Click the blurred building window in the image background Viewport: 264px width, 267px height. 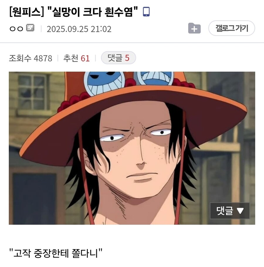tap(32, 92)
